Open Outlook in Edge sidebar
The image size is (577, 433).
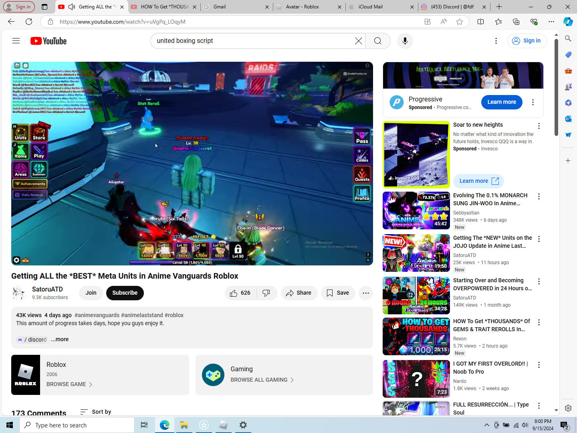[568, 119]
